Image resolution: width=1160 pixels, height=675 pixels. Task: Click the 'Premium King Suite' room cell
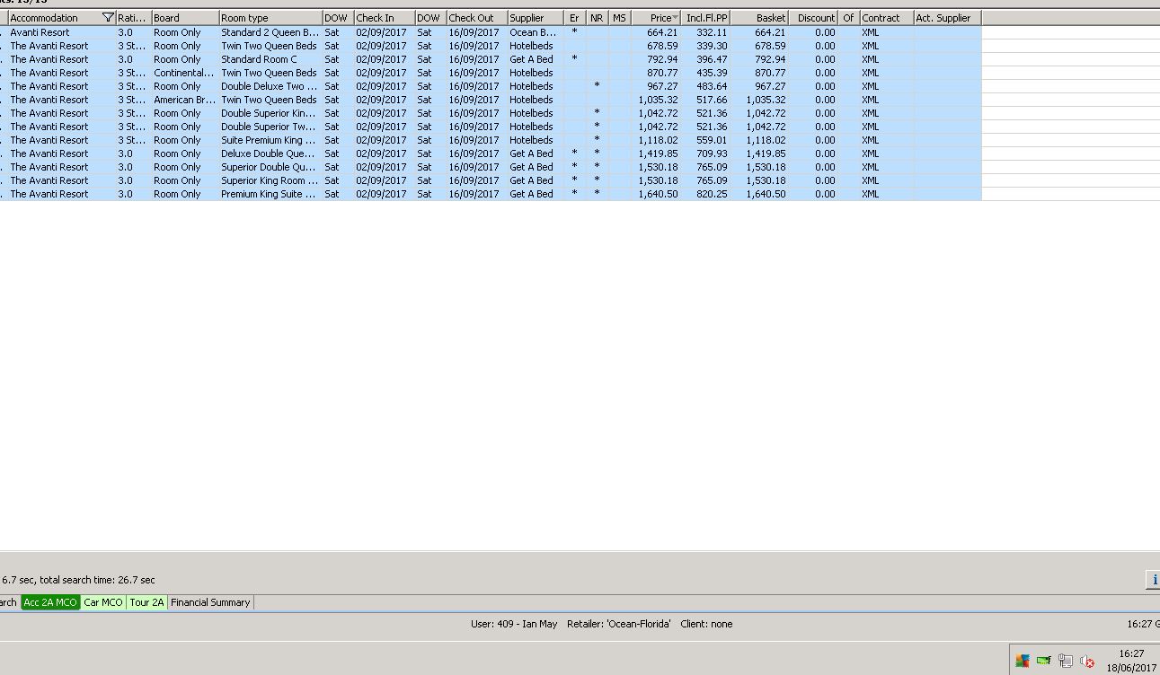(x=270, y=194)
